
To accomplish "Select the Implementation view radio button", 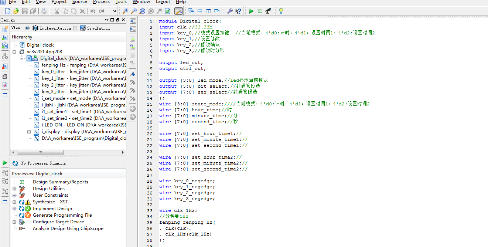I will pyautogui.click(x=27, y=28).
